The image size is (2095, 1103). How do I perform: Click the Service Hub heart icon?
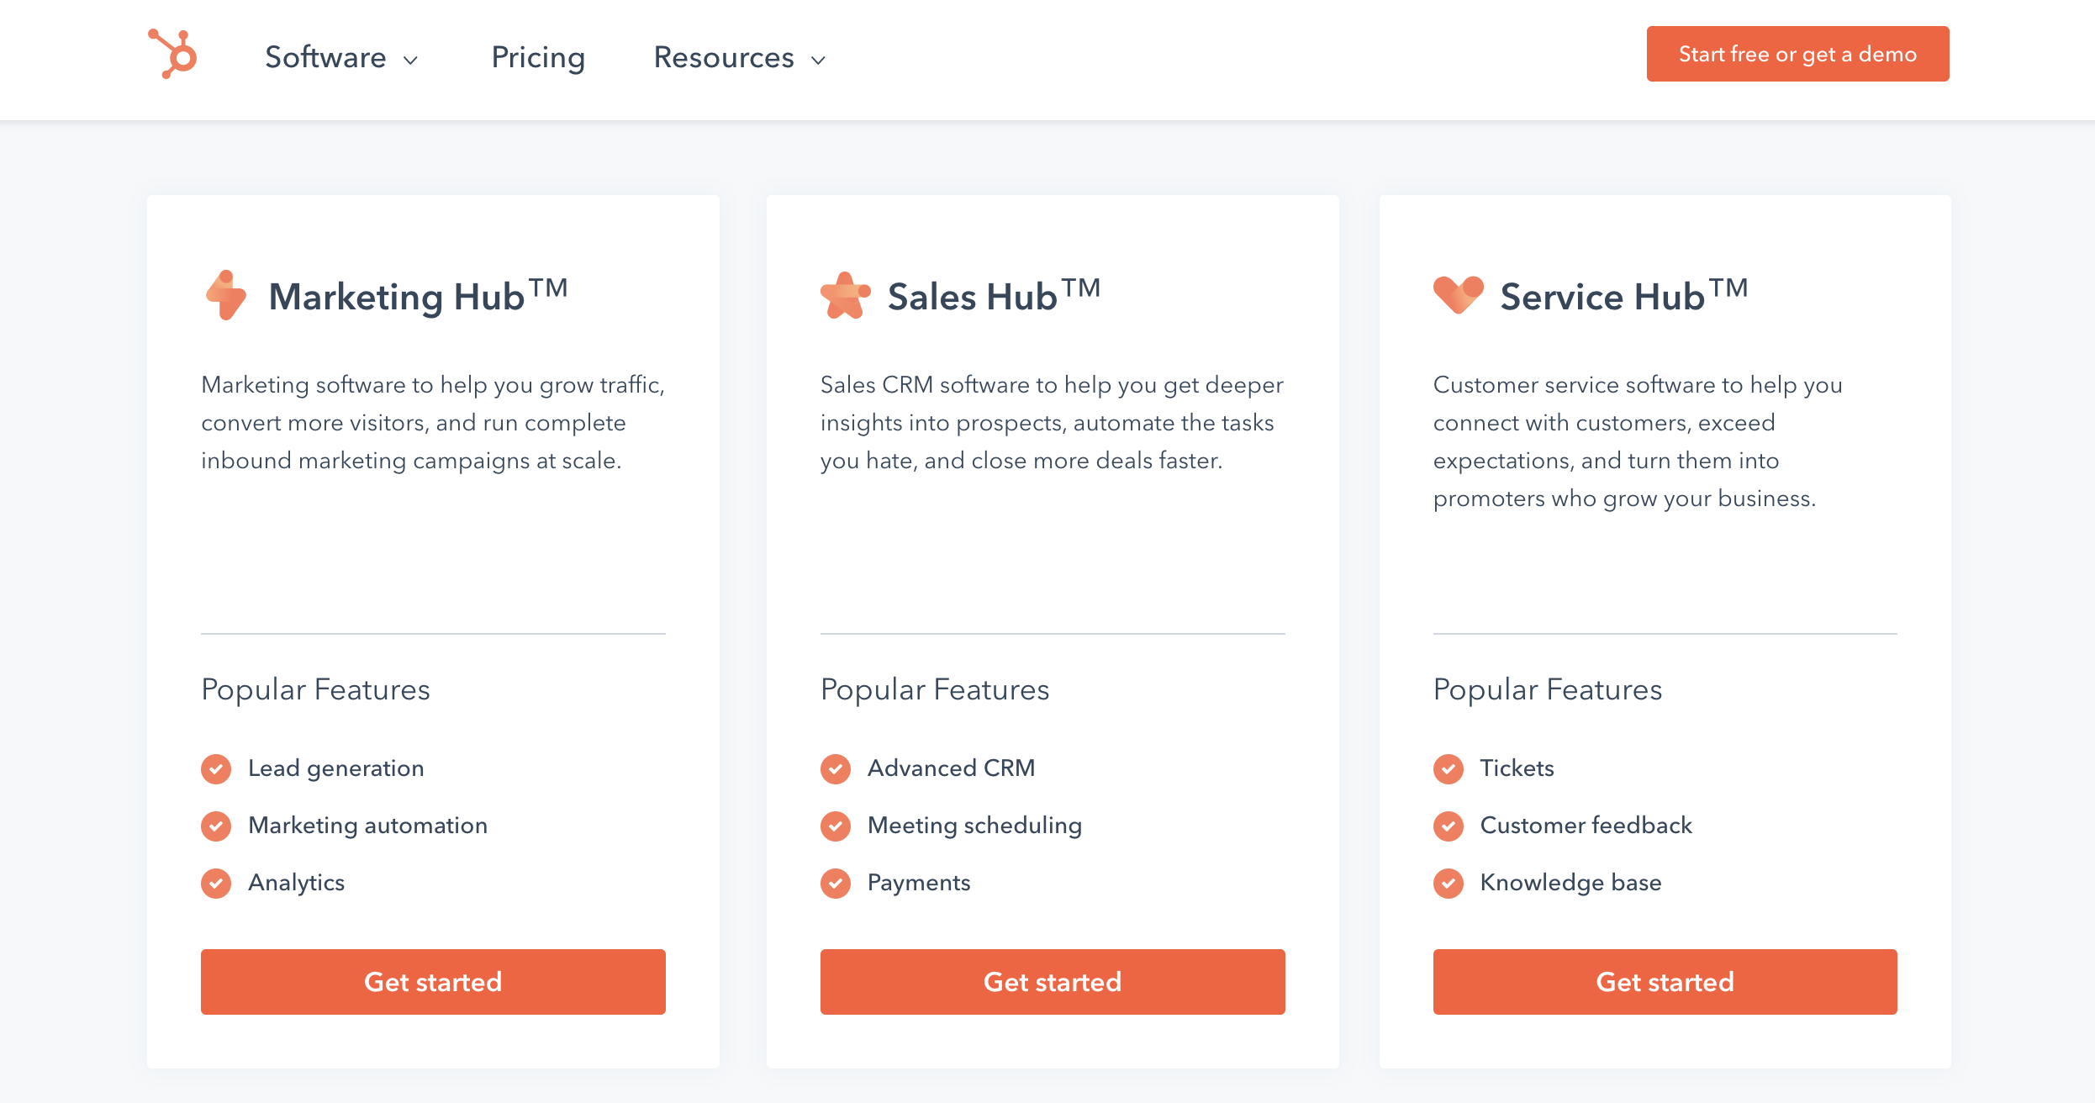tap(1459, 295)
